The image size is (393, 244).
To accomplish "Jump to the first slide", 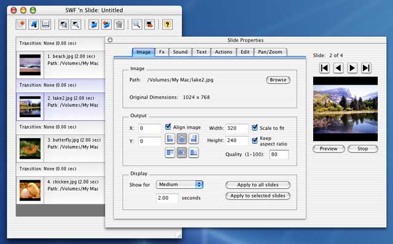I will (324, 68).
